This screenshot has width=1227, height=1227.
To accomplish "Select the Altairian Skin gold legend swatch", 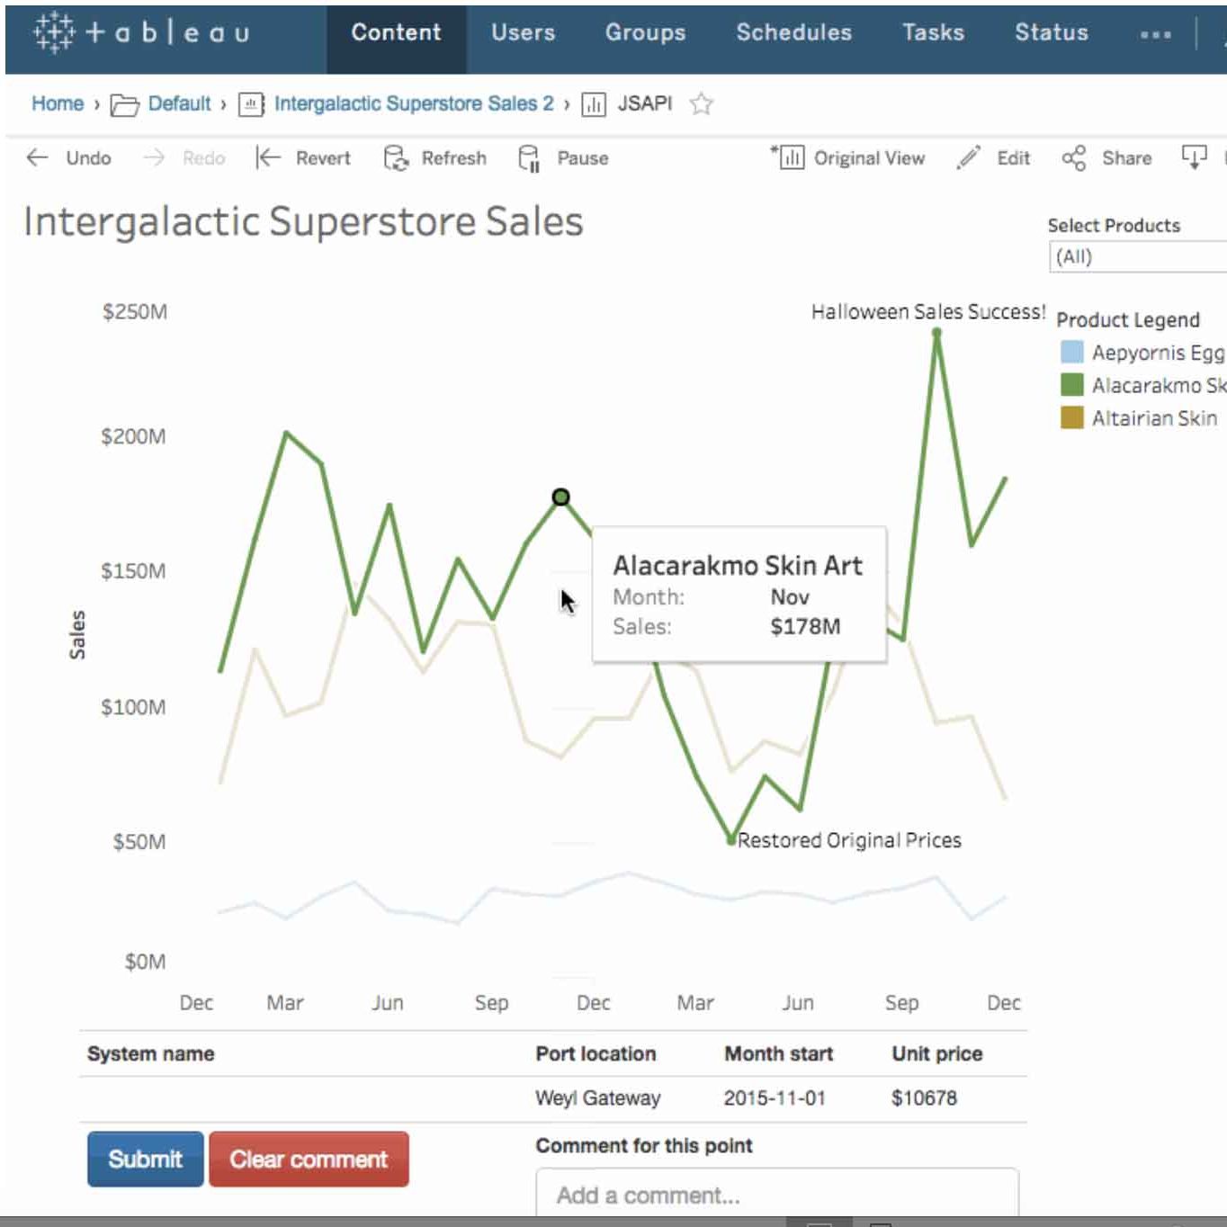I will tap(1071, 418).
